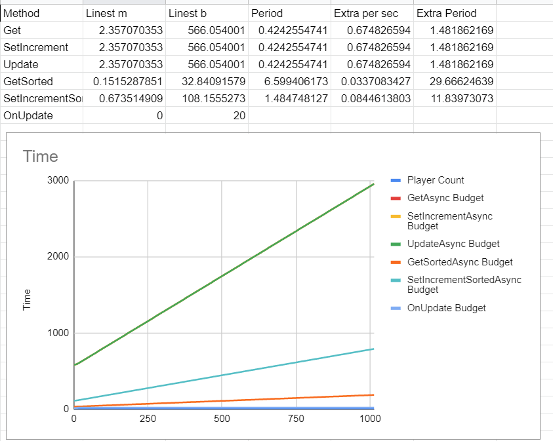Select the Linest m header cell

coord(123,13)
